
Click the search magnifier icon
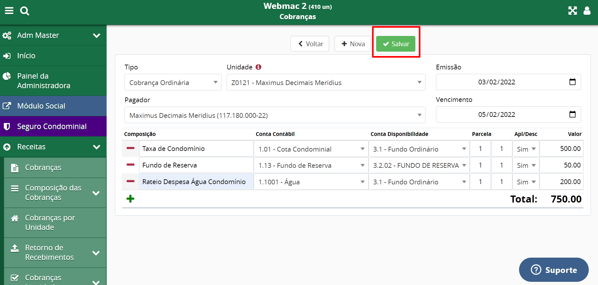click(25, 11)
